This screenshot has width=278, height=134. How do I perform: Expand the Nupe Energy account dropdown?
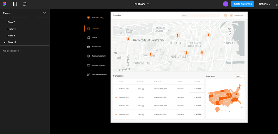244,15
